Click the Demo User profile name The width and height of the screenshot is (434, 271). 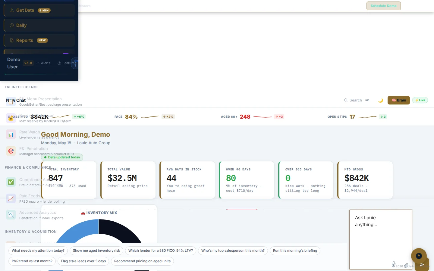[x=14, y=63]
